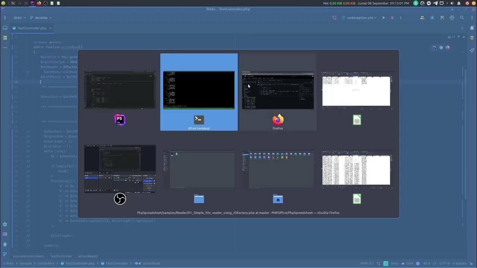Image resolution: width=477 pixels, height=268 pixels.
Task: Open file in Firefox browser icon in editor
Action: point(448,47)
